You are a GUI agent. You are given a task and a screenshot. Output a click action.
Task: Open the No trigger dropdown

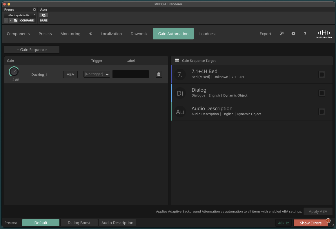97,74
